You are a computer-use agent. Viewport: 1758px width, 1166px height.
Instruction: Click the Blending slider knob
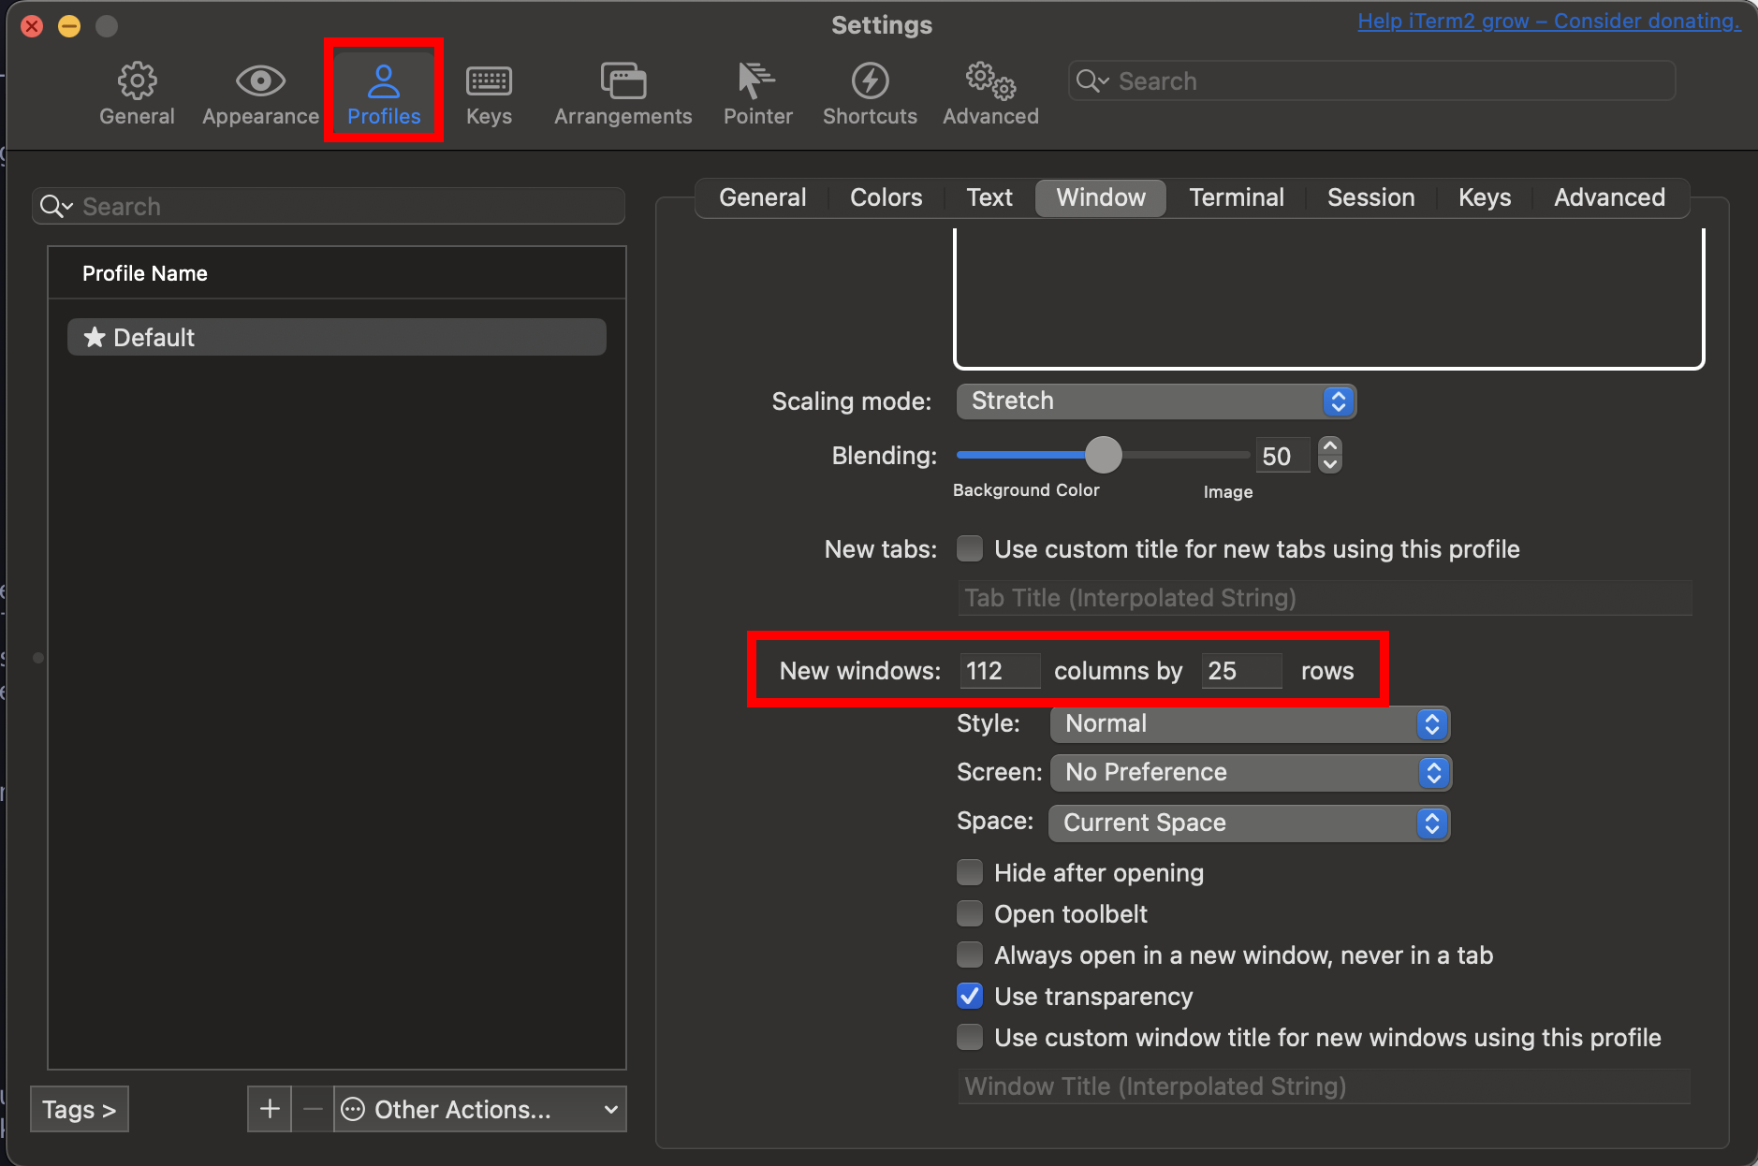coord(1104,455)
